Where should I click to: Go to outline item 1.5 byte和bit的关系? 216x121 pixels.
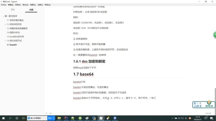15,37
